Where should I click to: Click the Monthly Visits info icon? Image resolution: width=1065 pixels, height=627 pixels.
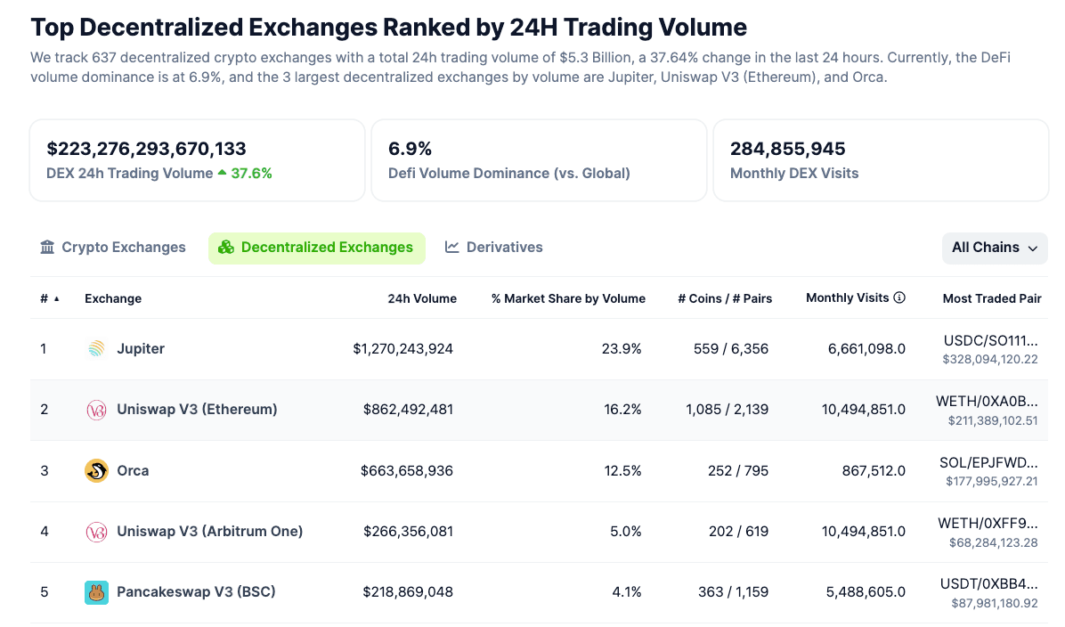click(x=899, y=297)
